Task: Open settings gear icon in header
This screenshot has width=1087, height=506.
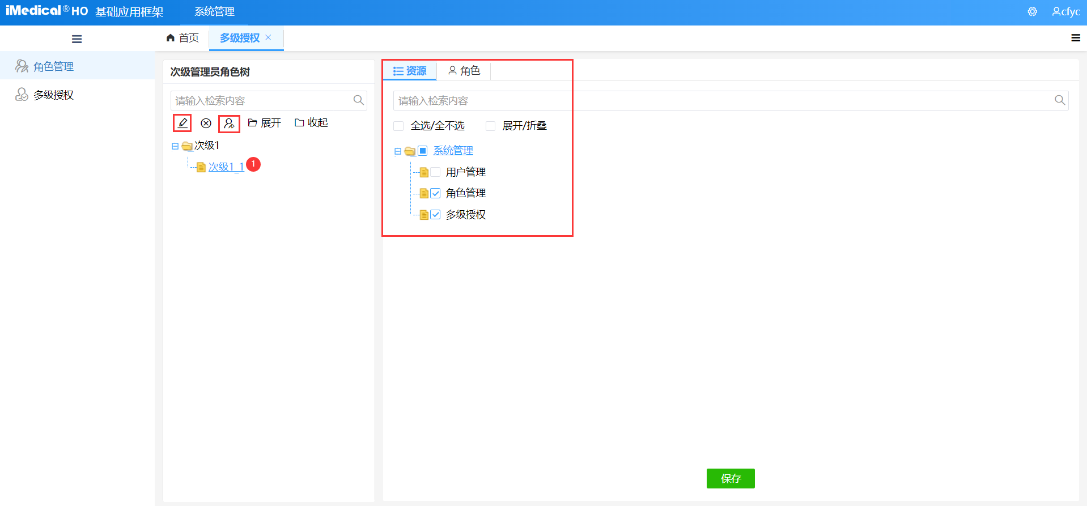Action: (1033, 11)
